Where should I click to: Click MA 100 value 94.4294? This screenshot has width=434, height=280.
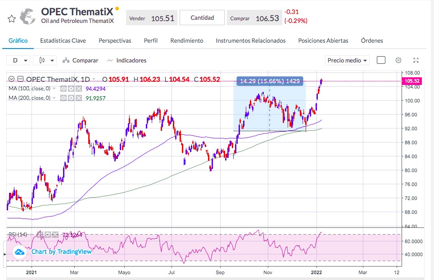pyautogui.click(x=95, y=89)
